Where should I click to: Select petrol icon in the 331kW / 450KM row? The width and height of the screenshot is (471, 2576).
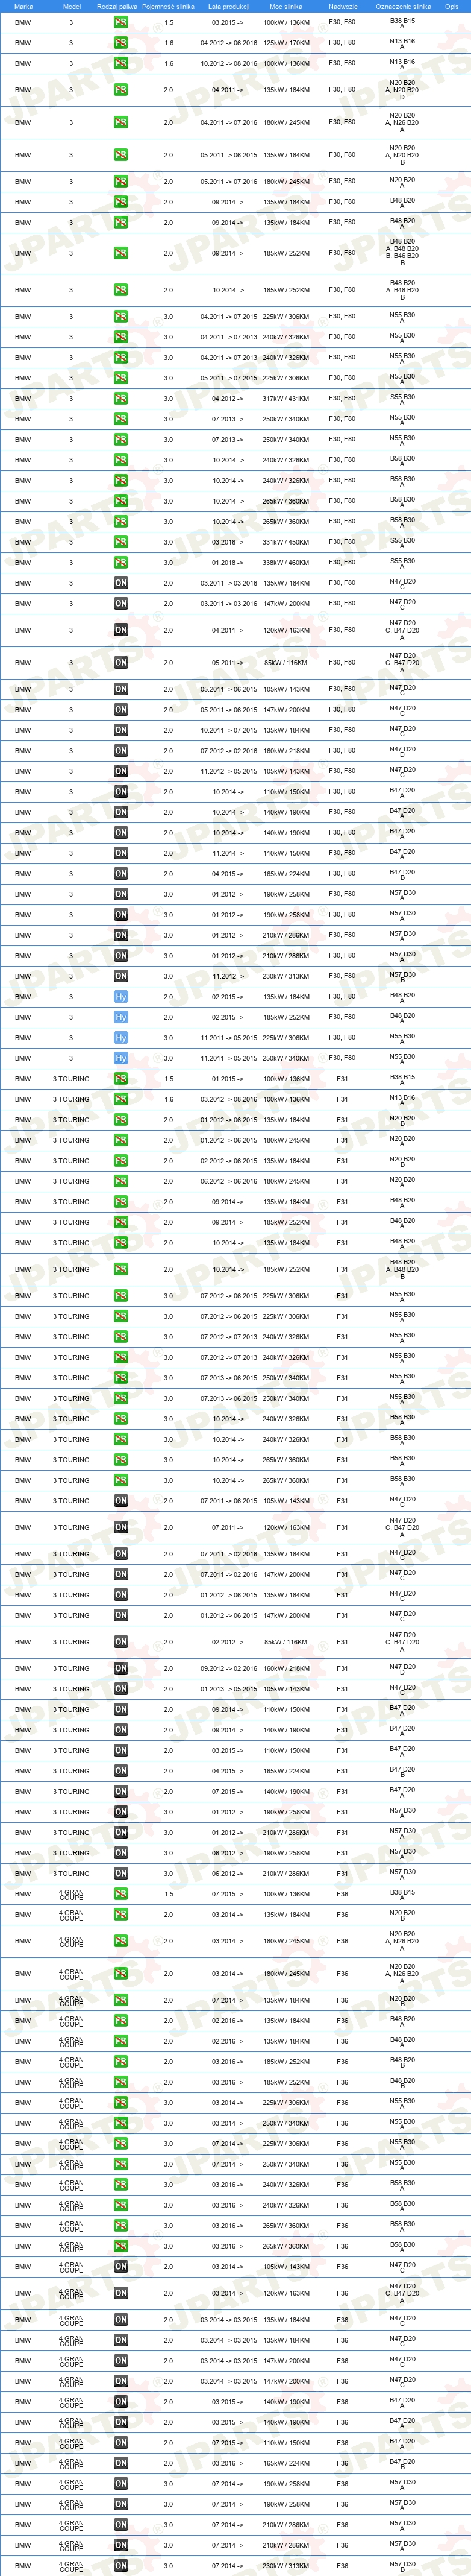[x=120, y=542]
